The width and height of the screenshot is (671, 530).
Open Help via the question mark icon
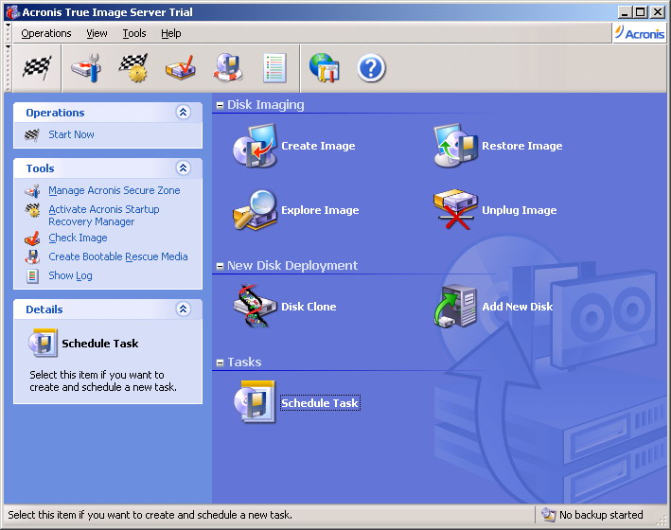click(x=371, y=68)
